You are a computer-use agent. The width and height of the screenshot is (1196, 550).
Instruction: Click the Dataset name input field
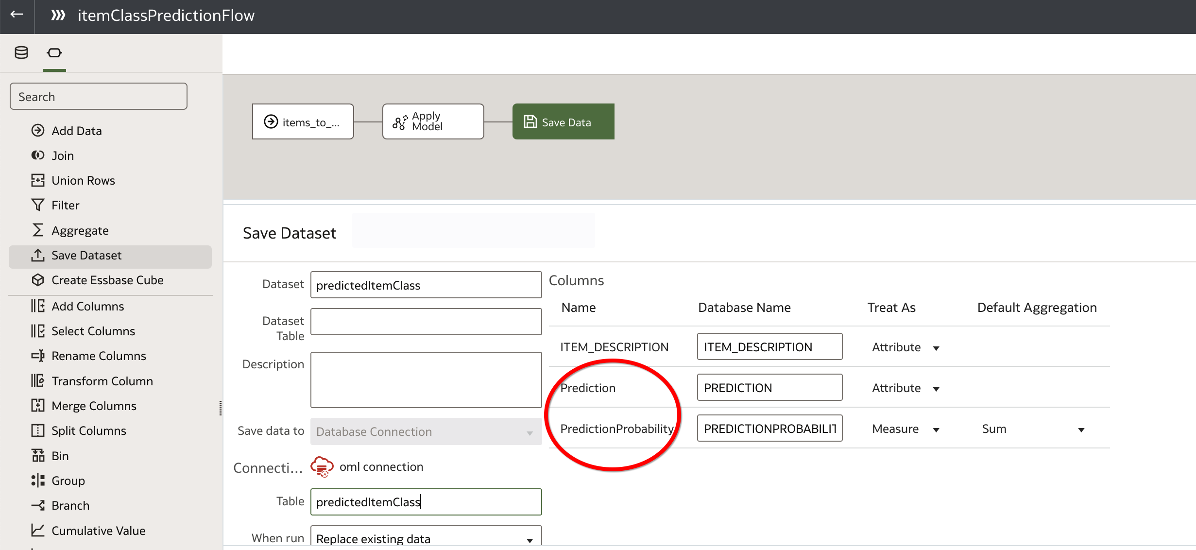(426, 285)
